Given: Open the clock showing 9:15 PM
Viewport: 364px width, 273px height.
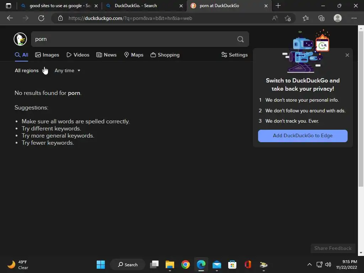Looking at the screenshot, I should coord(347,264).
